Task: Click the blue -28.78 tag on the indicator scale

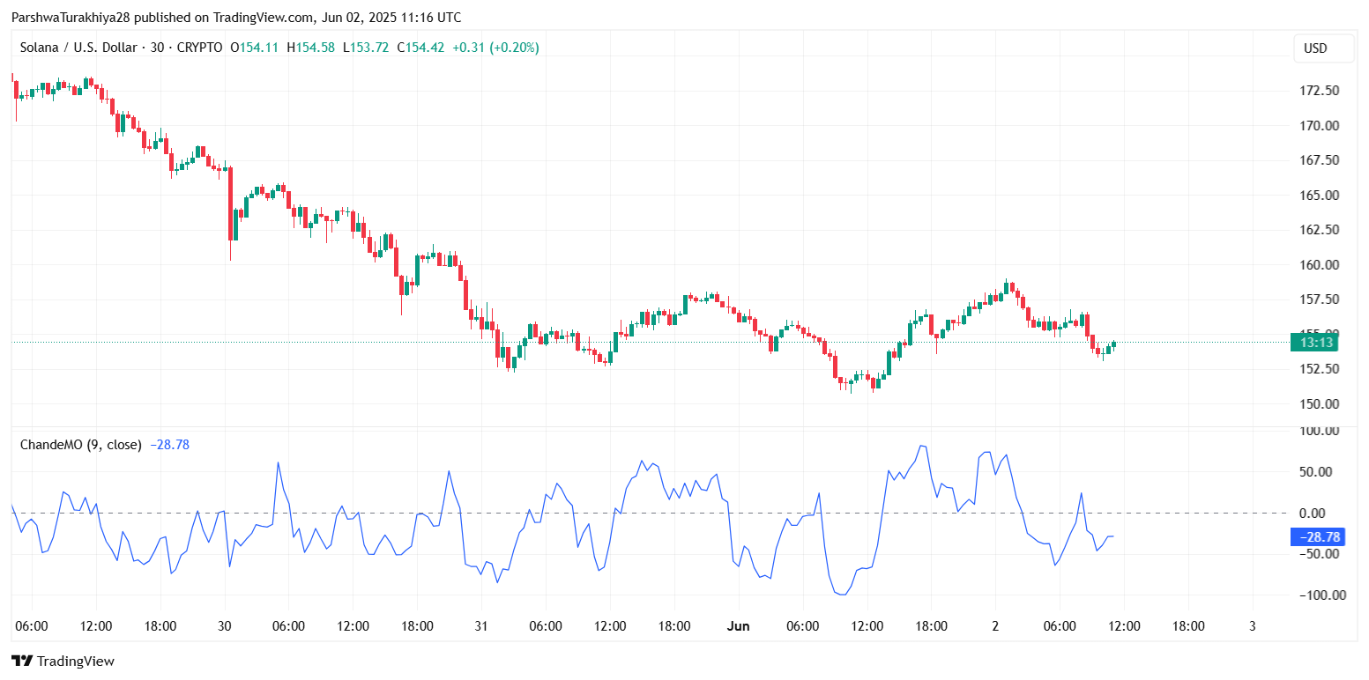Action: (1316, 536)
